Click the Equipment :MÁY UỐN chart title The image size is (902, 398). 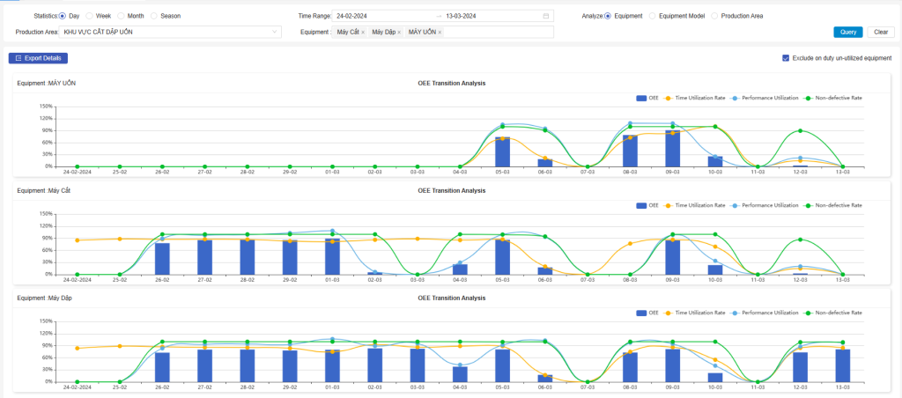[46, 84]
